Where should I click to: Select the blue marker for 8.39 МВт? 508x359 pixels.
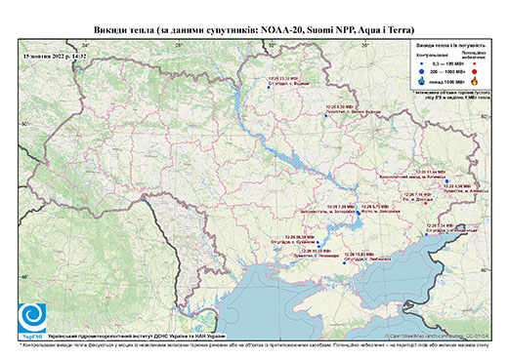click(x=325, y=116)
